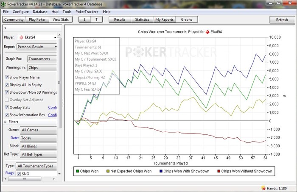Click the player spade icon in Player field
Screen dimensions: 297x192
tap(21, 37)
